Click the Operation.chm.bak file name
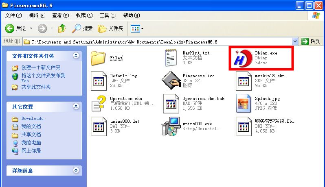325x187 pixels. click(x=203, y=98)
